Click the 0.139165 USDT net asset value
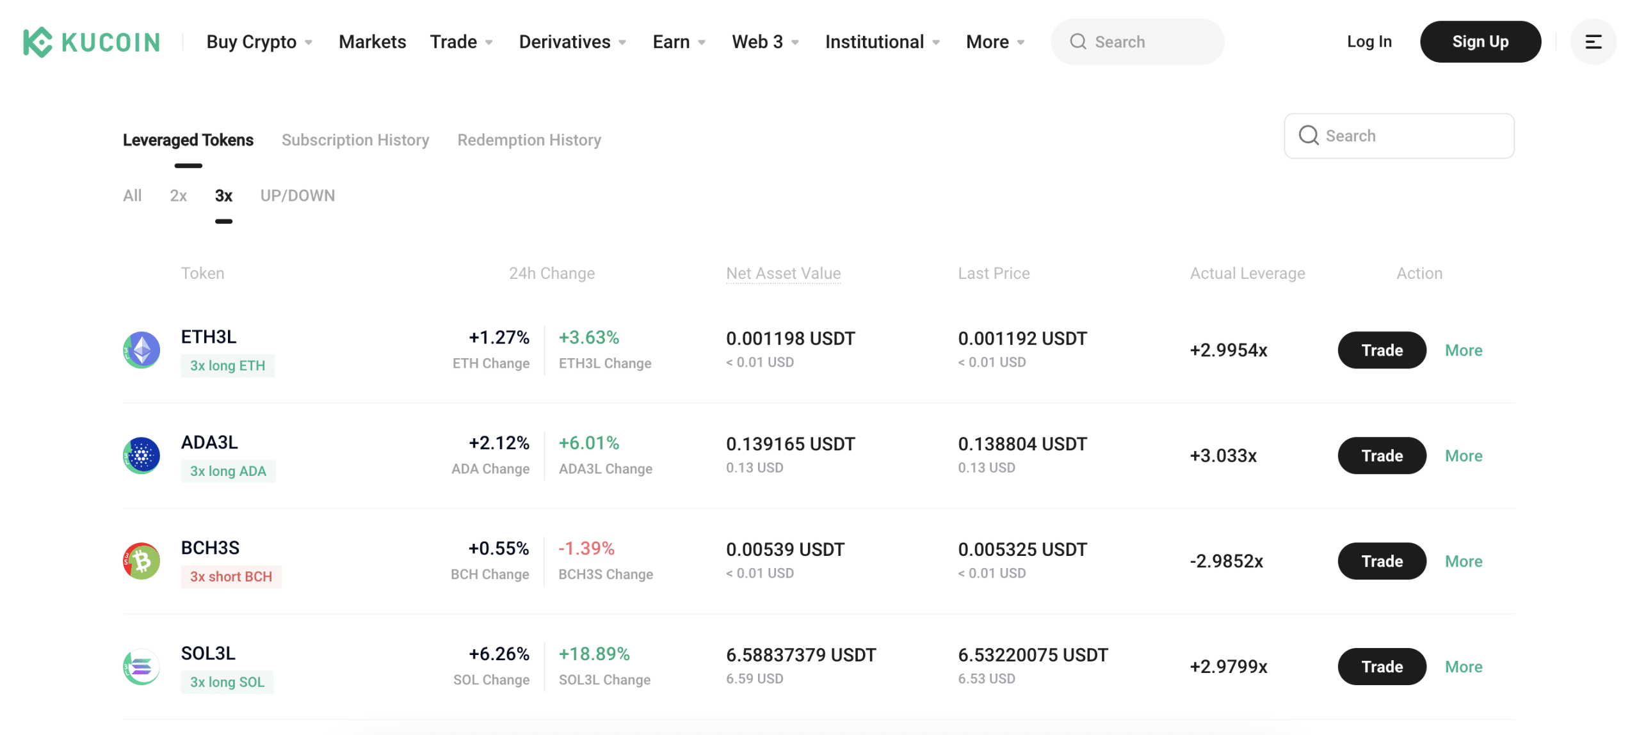The height and width of the screenshot is (735, 1639). point(790,445)
